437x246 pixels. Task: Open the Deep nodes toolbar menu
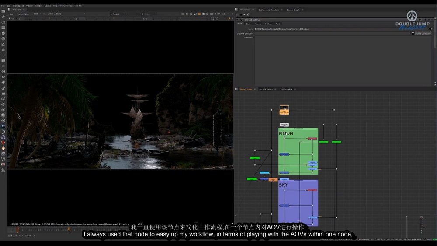pyautogui.click(x=3, y=71)
